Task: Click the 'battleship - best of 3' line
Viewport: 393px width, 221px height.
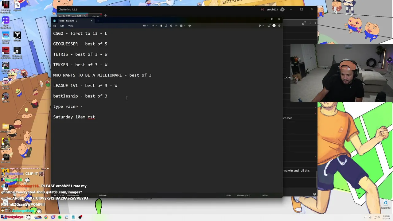Action: [x=80, y=96]
